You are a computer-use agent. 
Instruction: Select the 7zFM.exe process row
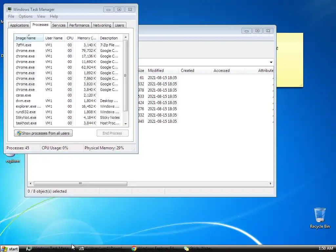68,45
